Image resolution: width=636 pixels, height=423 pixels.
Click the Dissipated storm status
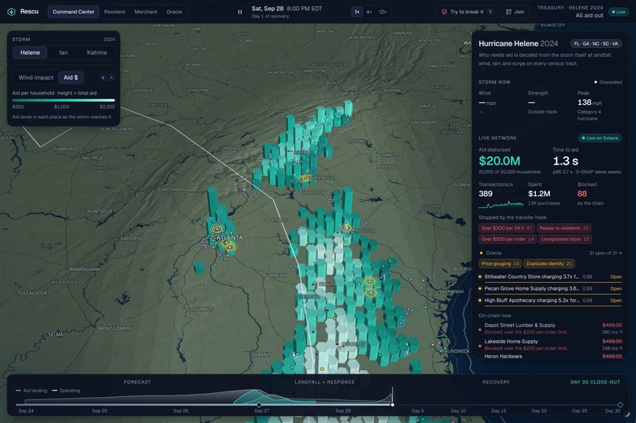[608, 82]
